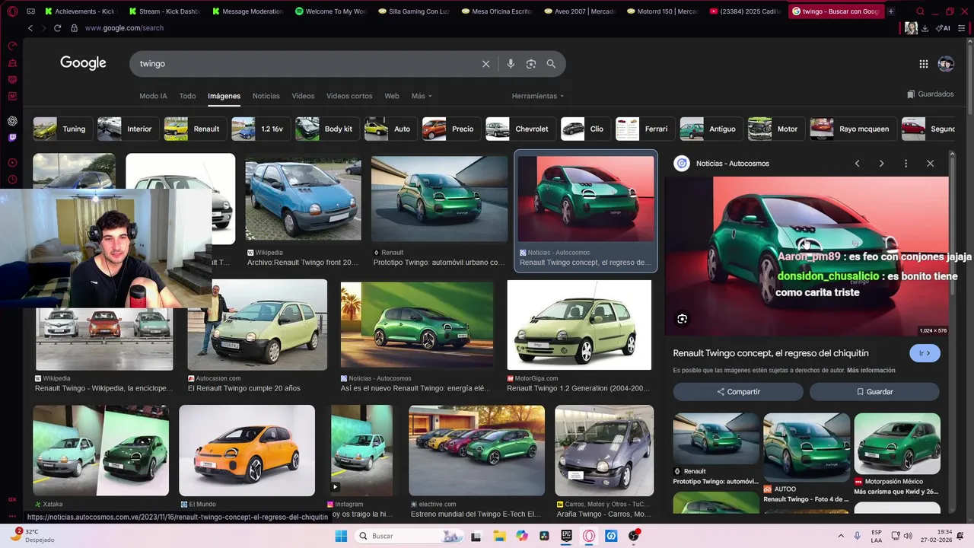Open tab search magnifier in title bar
This screenshot has width=974, height=548.
point(920,11)
